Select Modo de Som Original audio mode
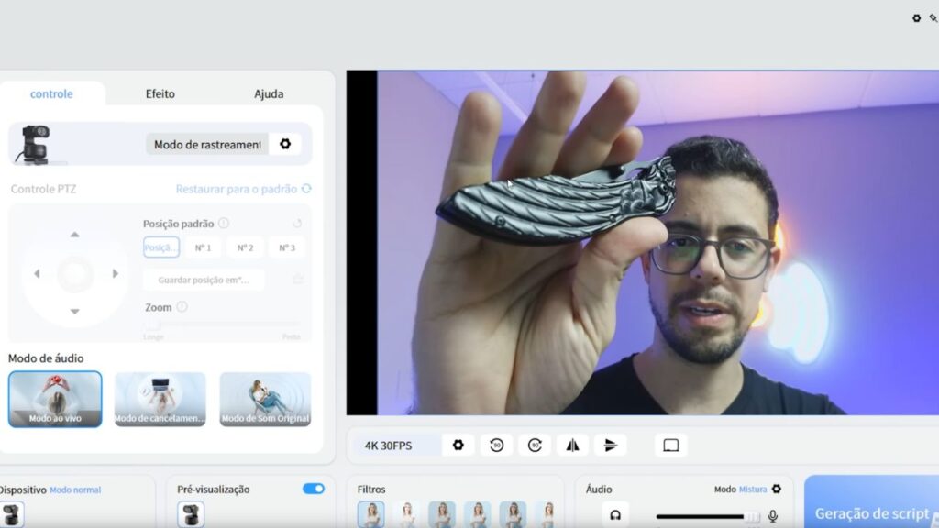This screenshot has width=939, height=528. 265,399
